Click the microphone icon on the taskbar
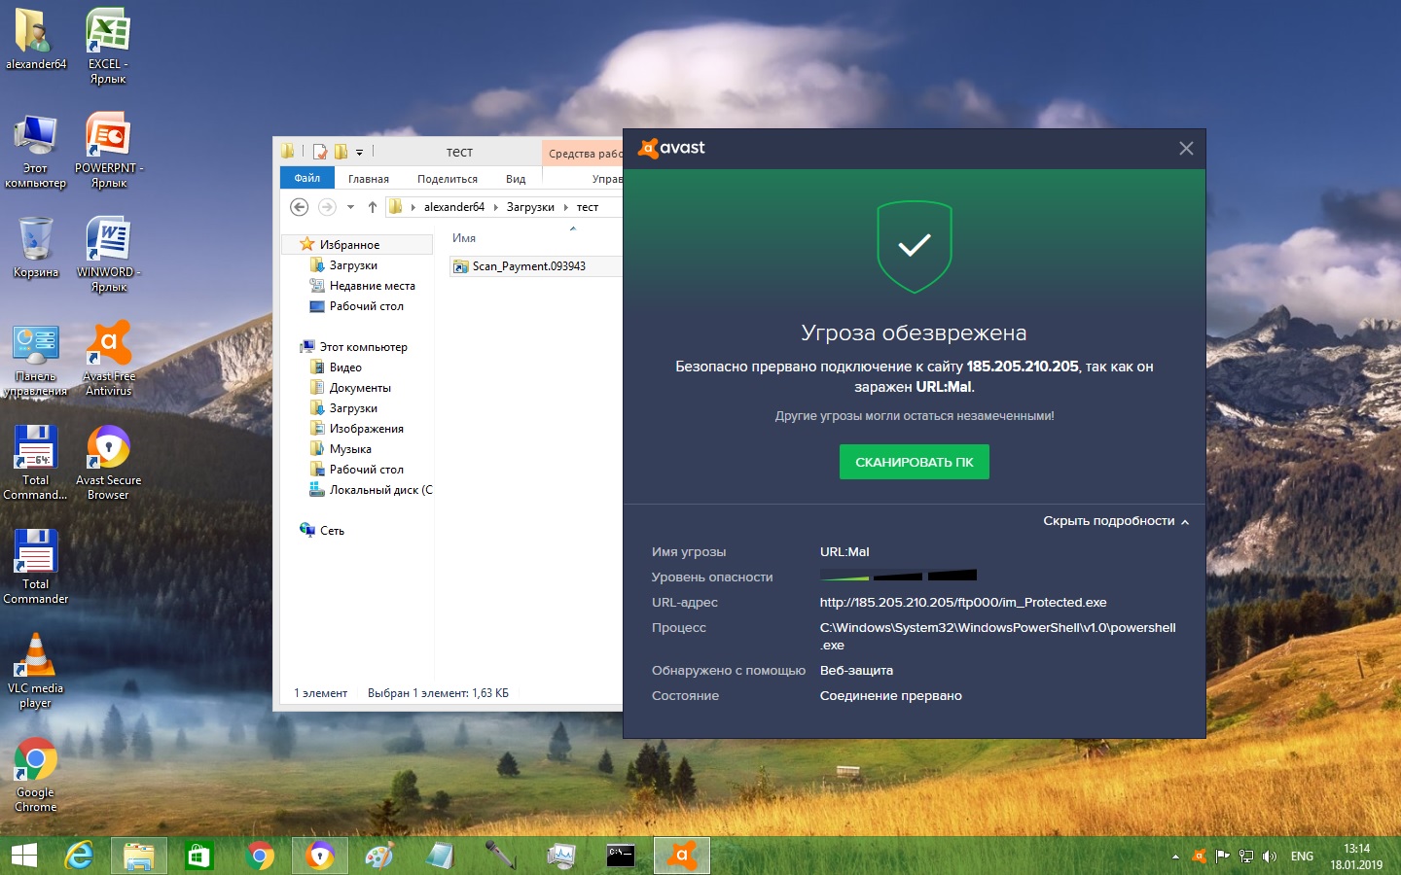Image resolution: width=1401 pixels, height=875 pixels. 500,856
